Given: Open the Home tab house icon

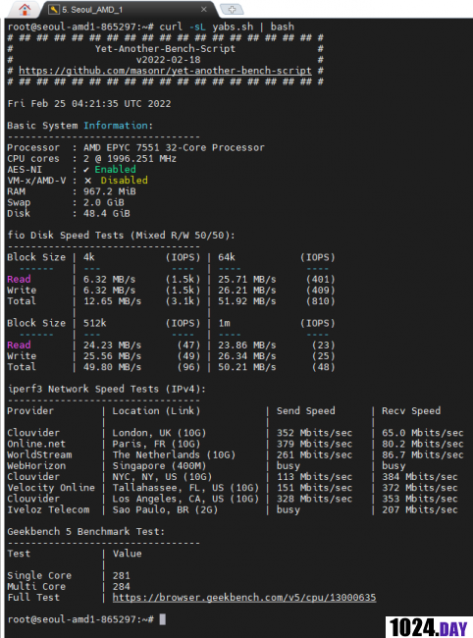Looking at the screenshot, I should (x=25, y=10).
